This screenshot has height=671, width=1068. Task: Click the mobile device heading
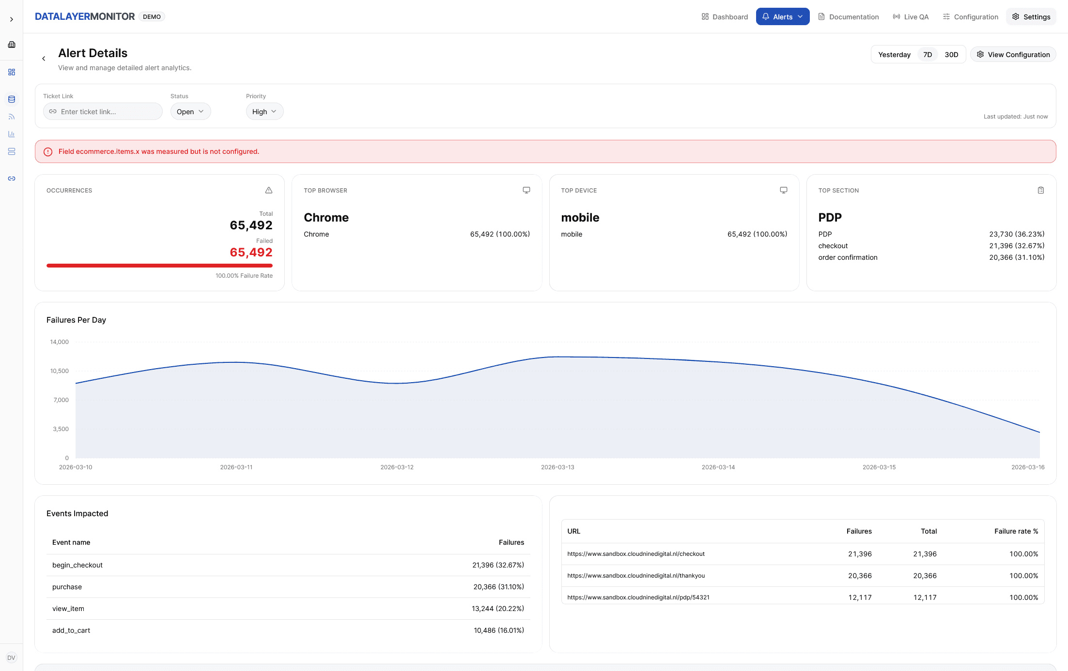point(580,217)
